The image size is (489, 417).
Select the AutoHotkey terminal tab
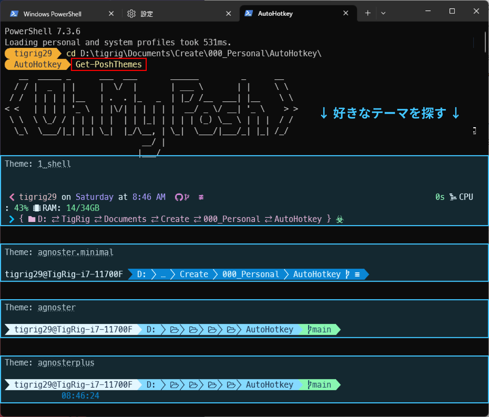[x=298, y=13]
